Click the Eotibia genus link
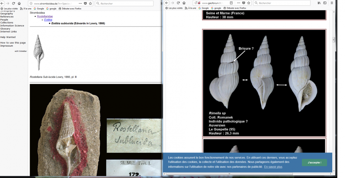 (48, 20)
